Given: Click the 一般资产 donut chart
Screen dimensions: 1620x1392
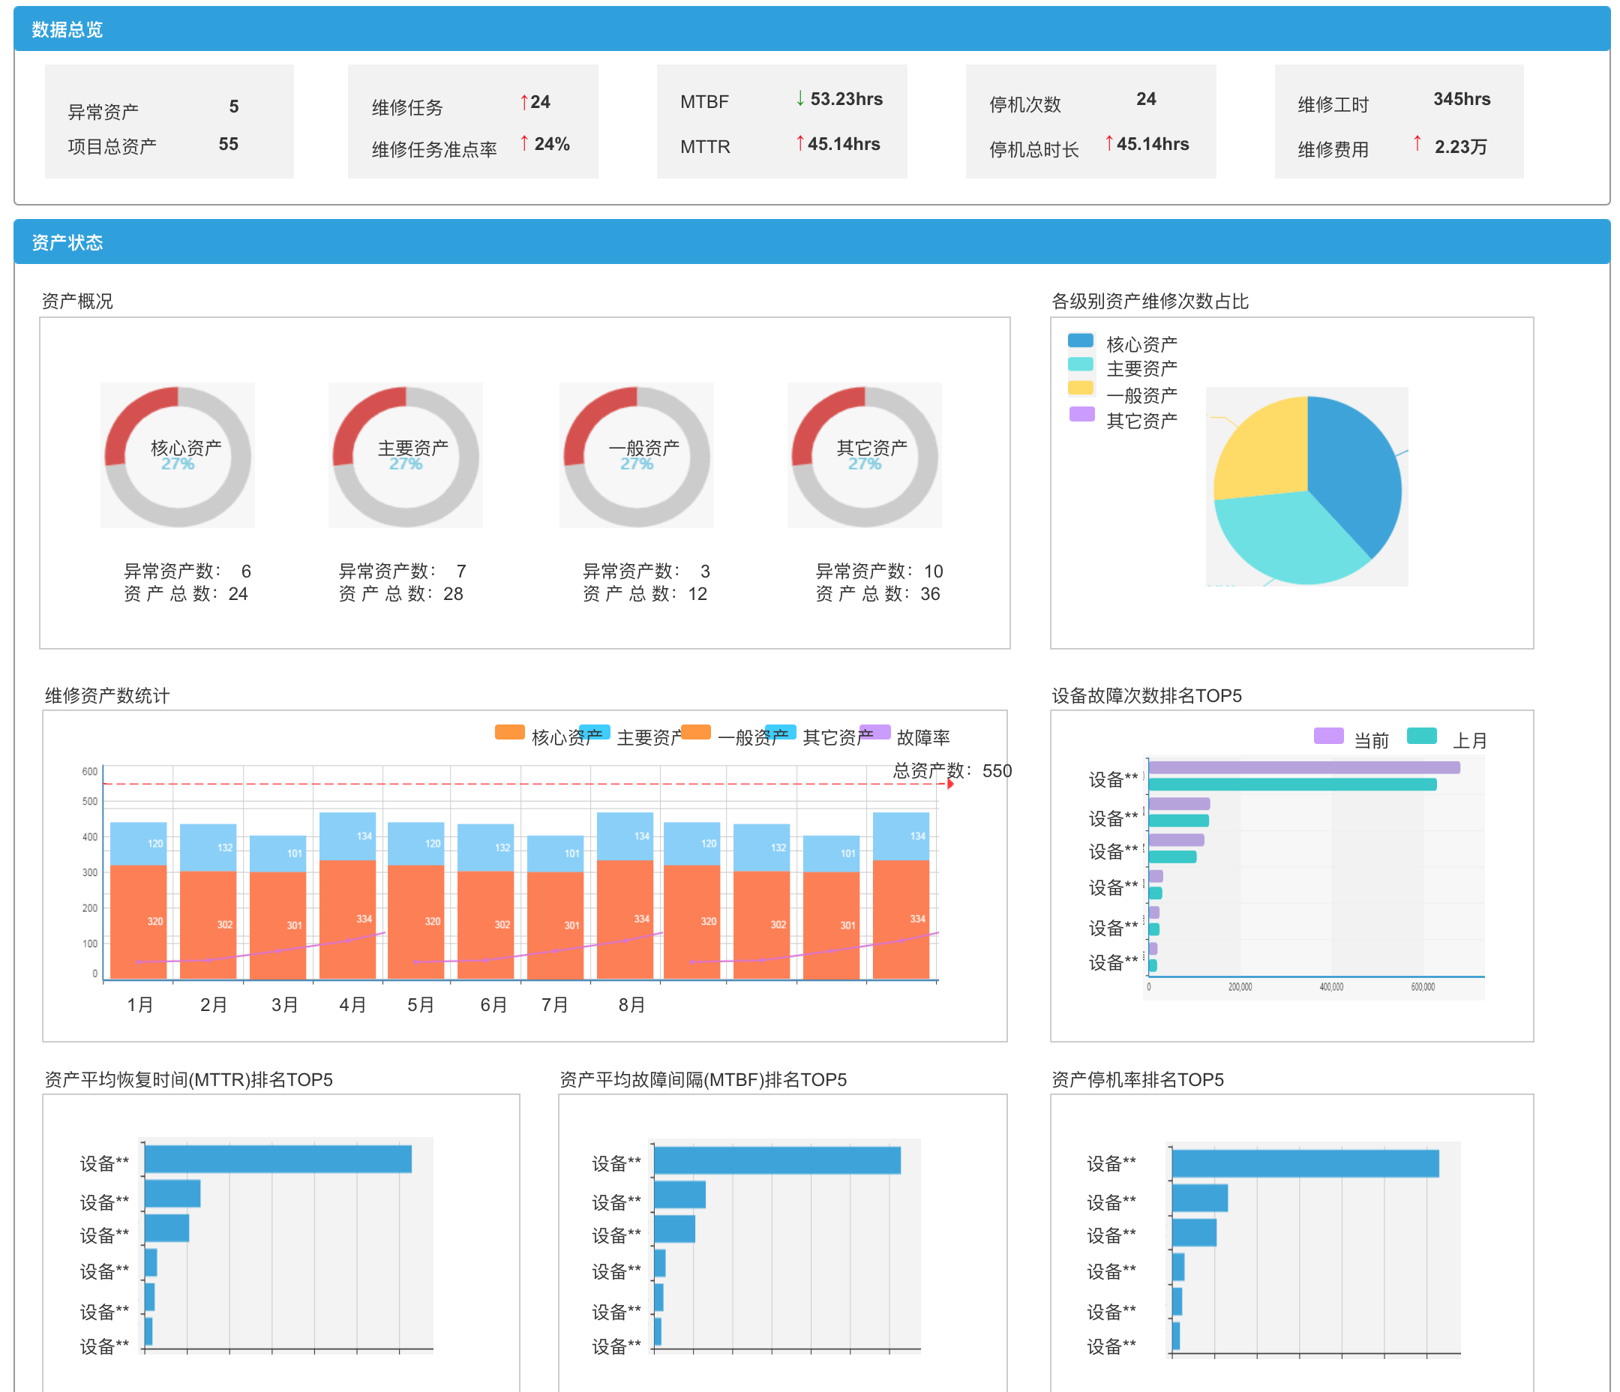Looking at the screenshot, I should 637,456.
